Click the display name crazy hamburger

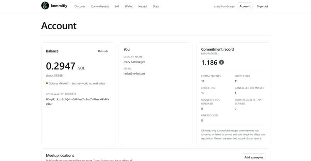[x=134, y=62]
